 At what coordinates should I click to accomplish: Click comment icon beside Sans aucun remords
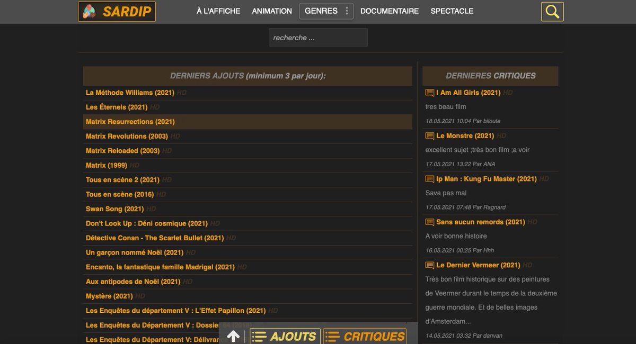pyautogui.click(x=430, y=222)
